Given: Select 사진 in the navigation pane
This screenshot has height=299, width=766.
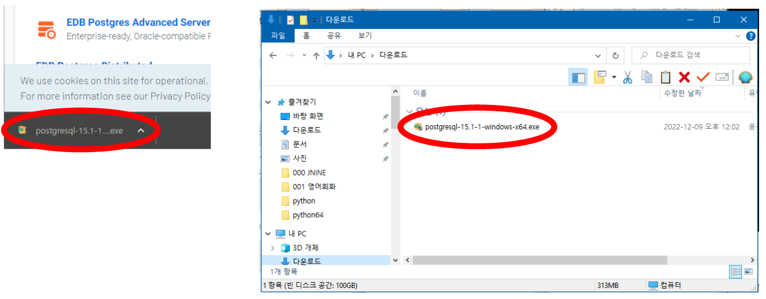Looking at the screenshot, I should 300,159.
